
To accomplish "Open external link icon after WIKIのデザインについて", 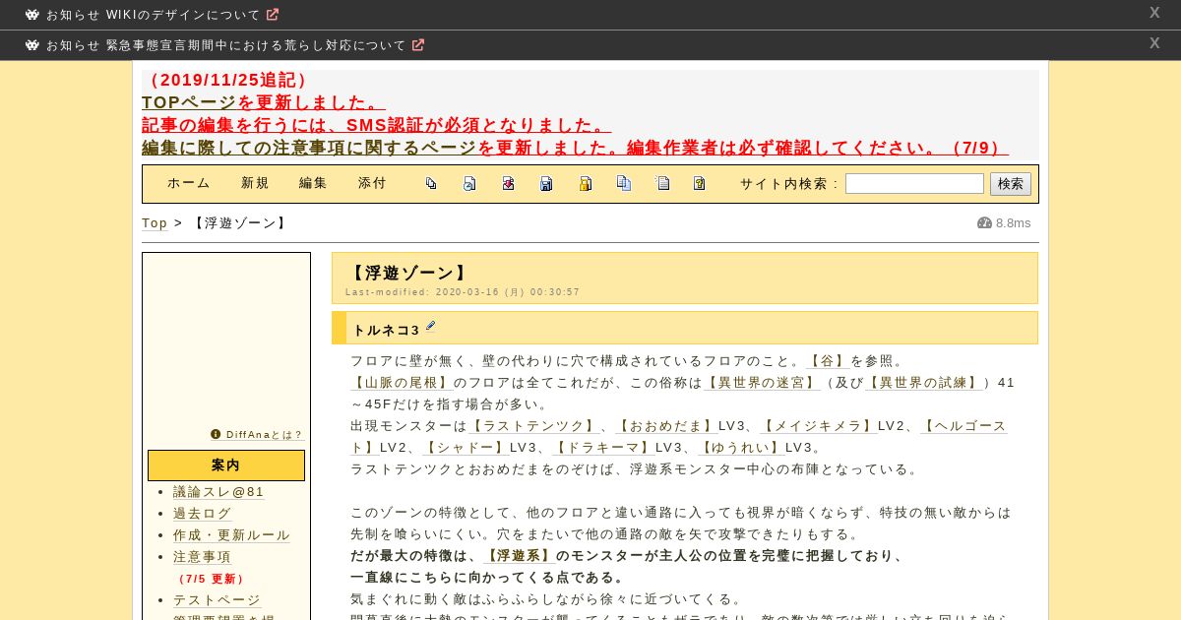I will click(273, 15).
